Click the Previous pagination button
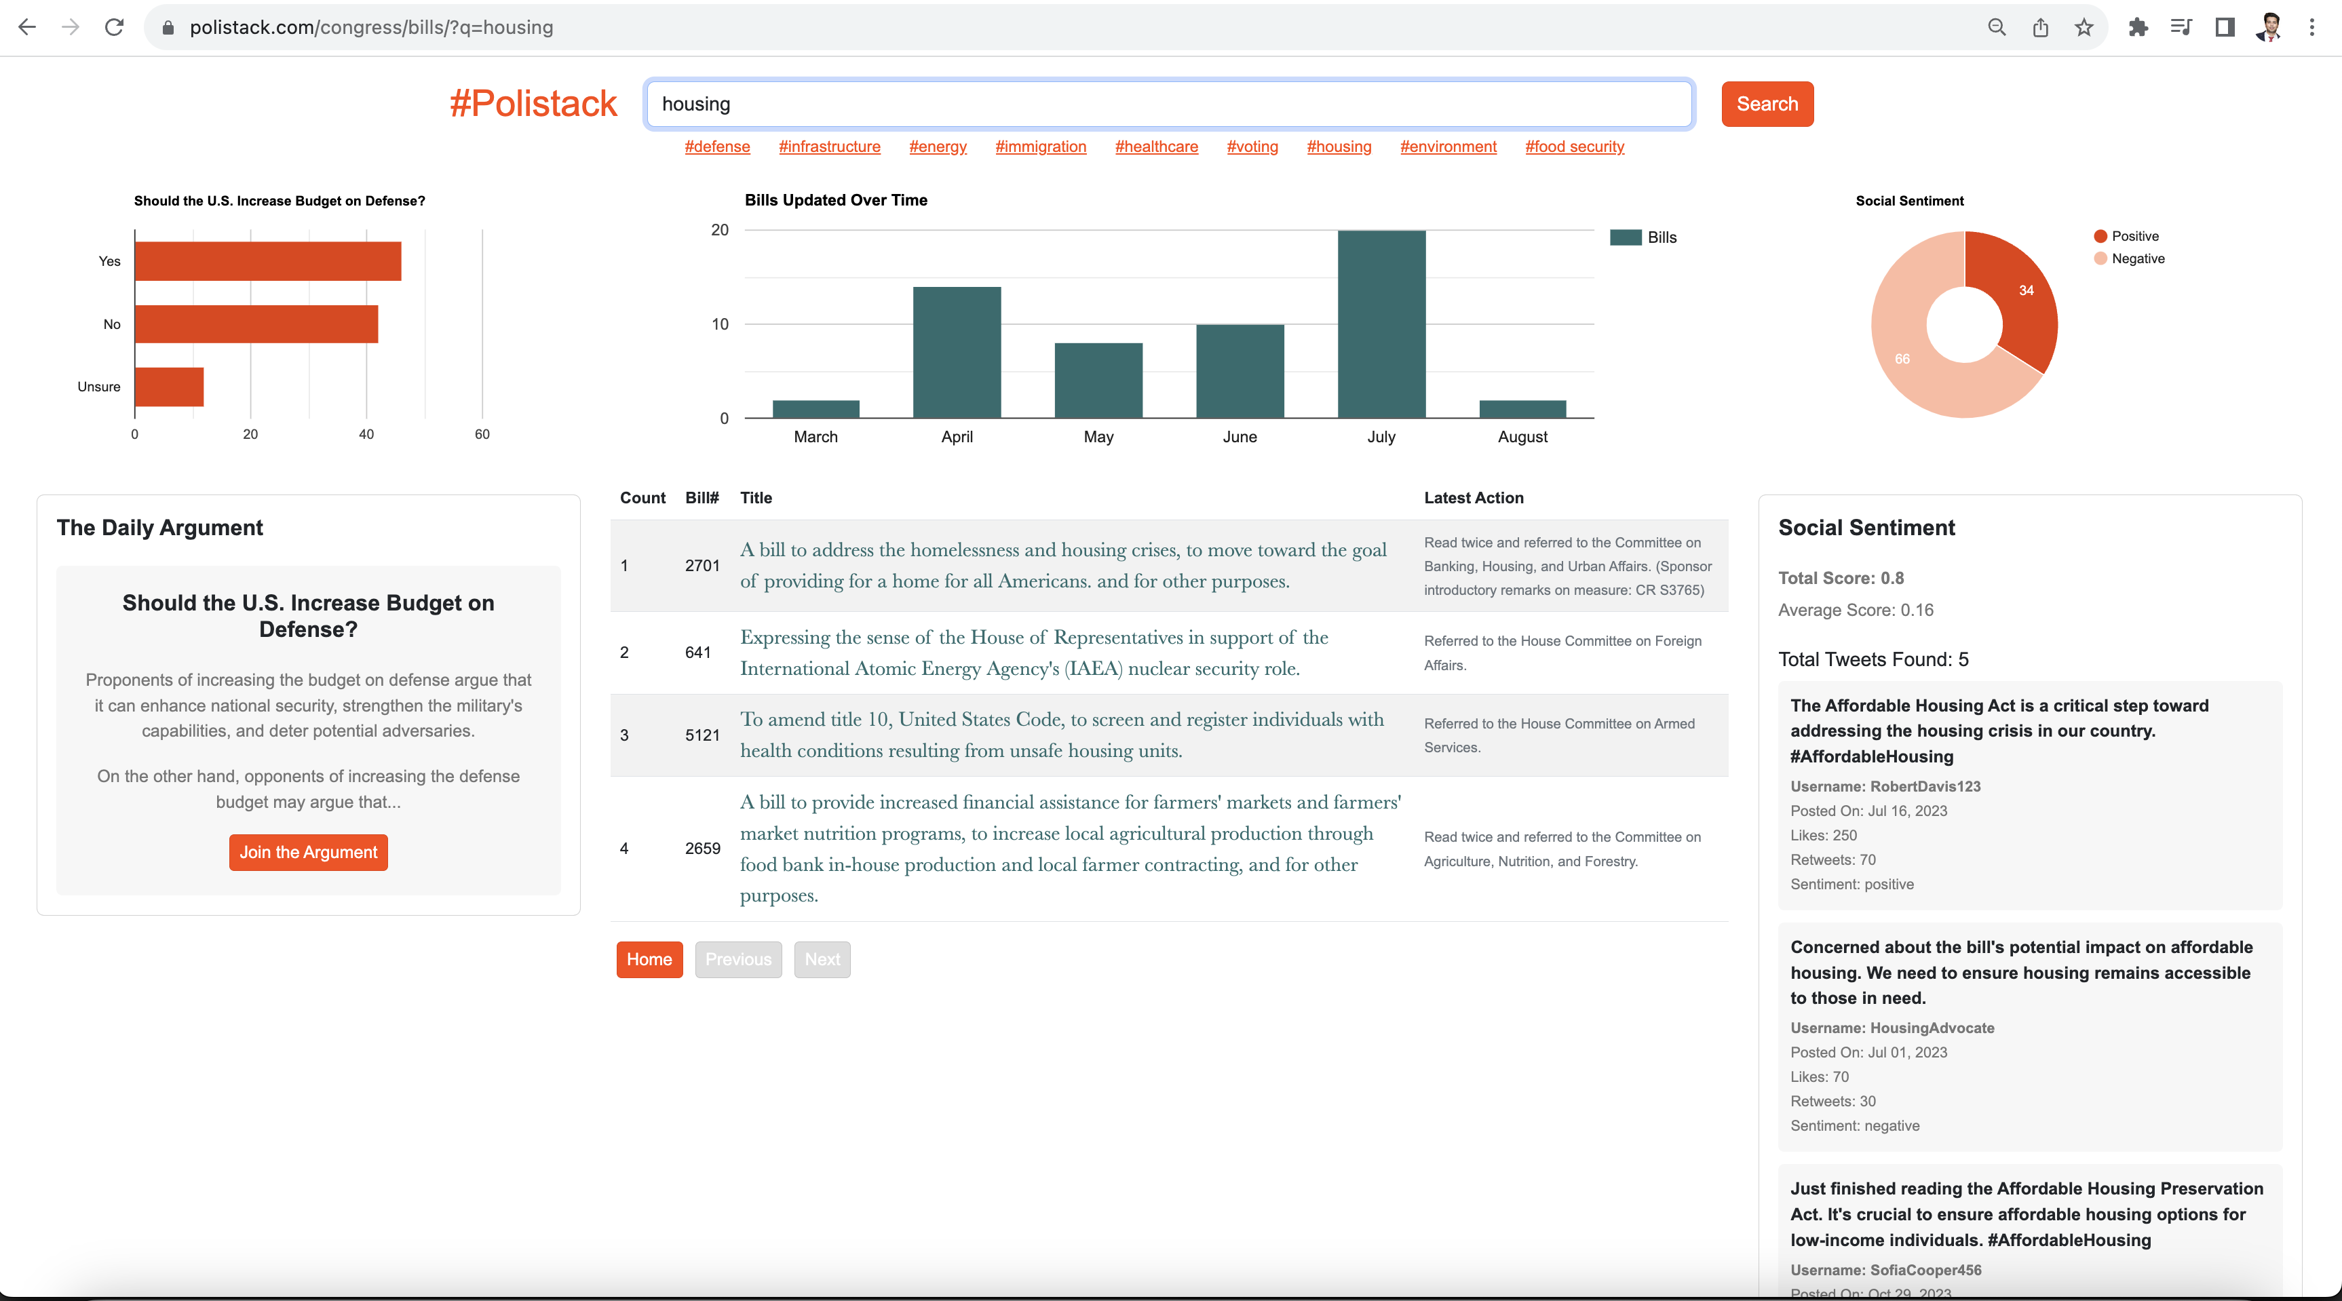Screen dimensions: 2342x1301 pyautogui.click(x=738, y=959)
